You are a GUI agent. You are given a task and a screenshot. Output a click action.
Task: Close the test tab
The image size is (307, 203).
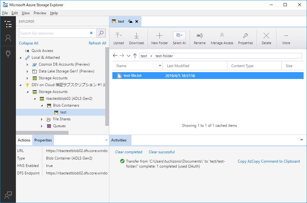pos(137,21)
